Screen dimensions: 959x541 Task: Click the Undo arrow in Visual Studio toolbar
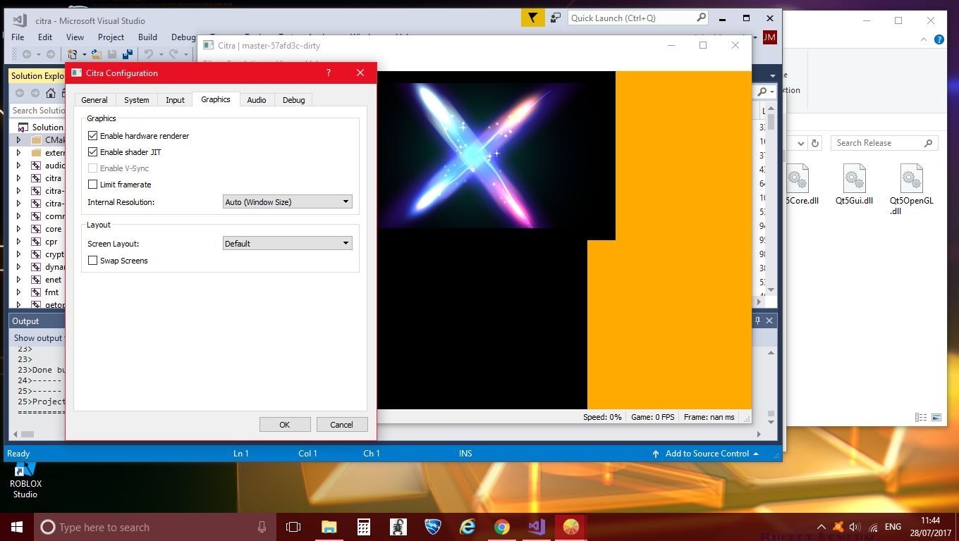click(x=149, y=54)
